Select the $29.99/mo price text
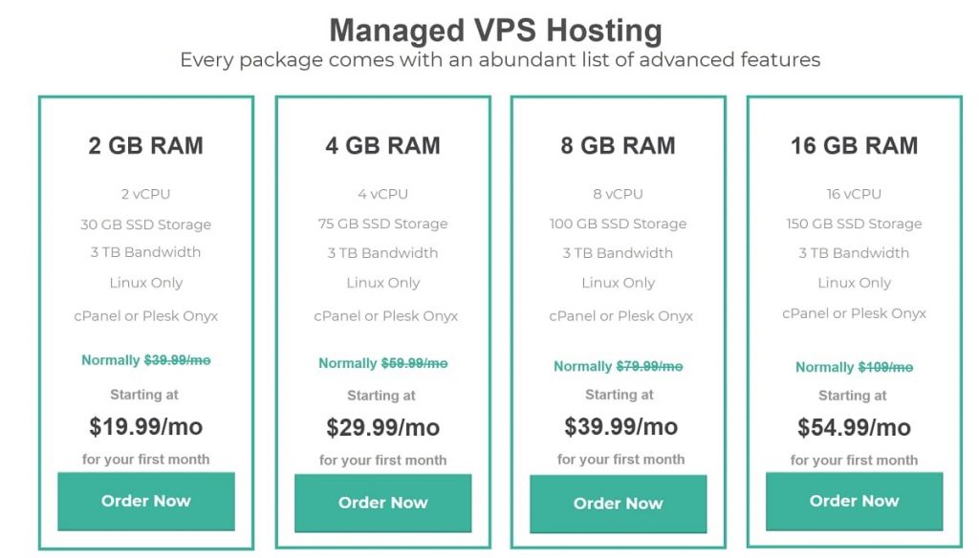The width and height of the screenshot is (979, 558). (382, 427)
